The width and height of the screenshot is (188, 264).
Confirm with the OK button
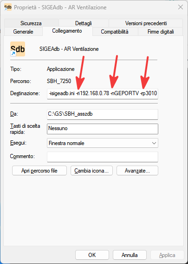point(92,255)
